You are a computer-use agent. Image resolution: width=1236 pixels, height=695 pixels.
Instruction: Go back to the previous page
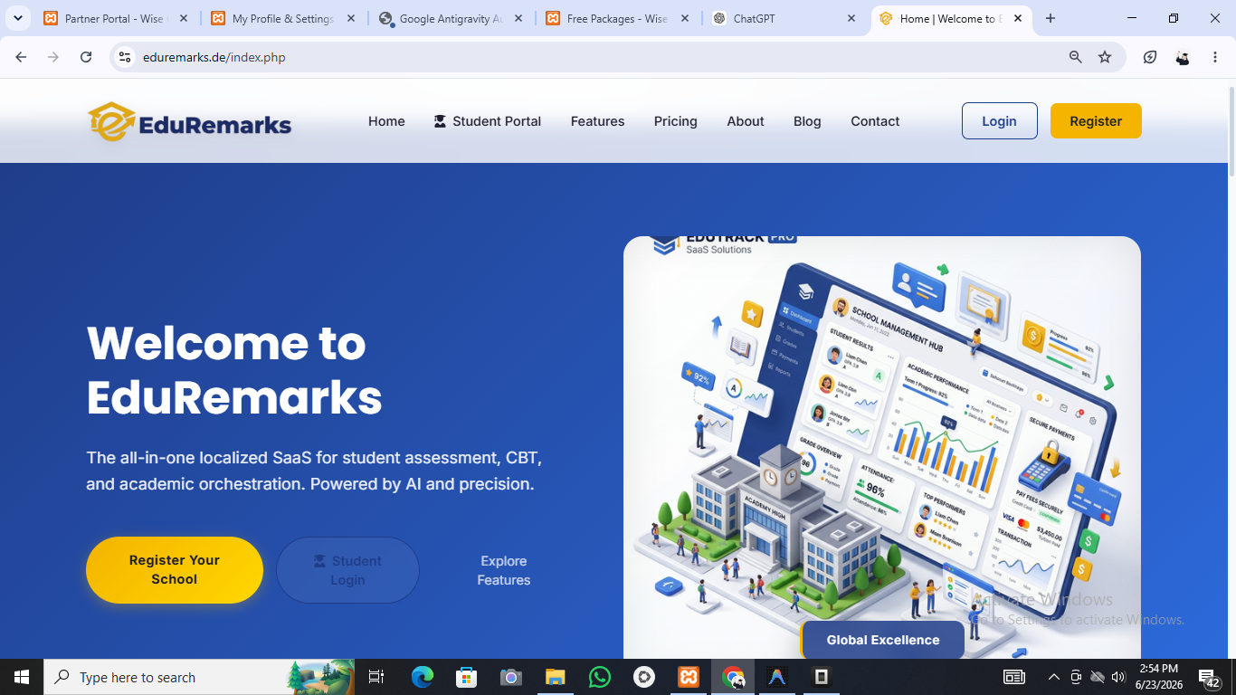[21, 57]
